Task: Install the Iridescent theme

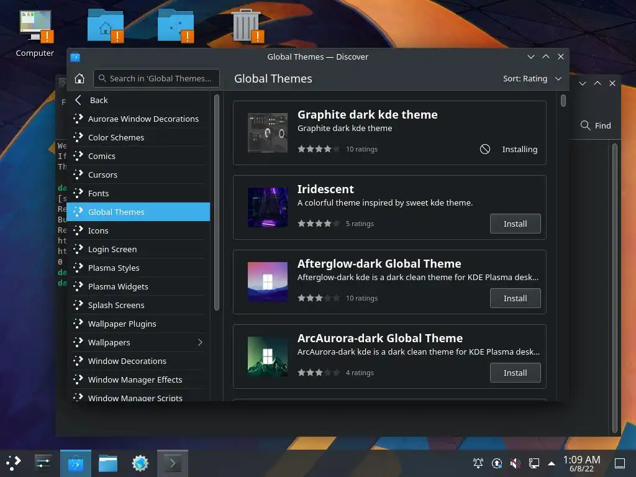Action: pos(515,224)
